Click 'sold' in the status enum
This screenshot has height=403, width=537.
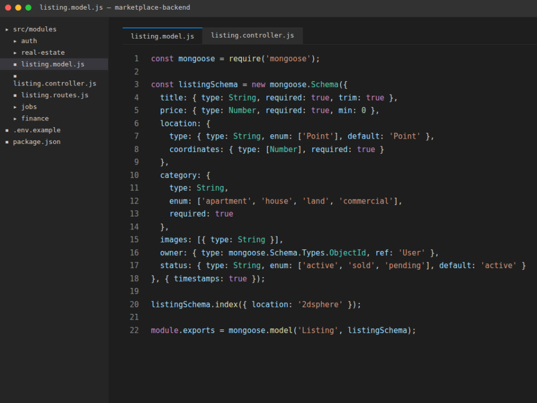click(x=361, y=265)
